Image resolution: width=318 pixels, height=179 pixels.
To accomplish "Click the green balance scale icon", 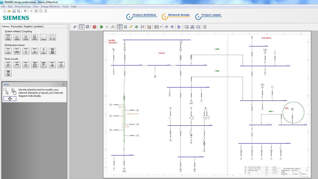I will [137, 27].
